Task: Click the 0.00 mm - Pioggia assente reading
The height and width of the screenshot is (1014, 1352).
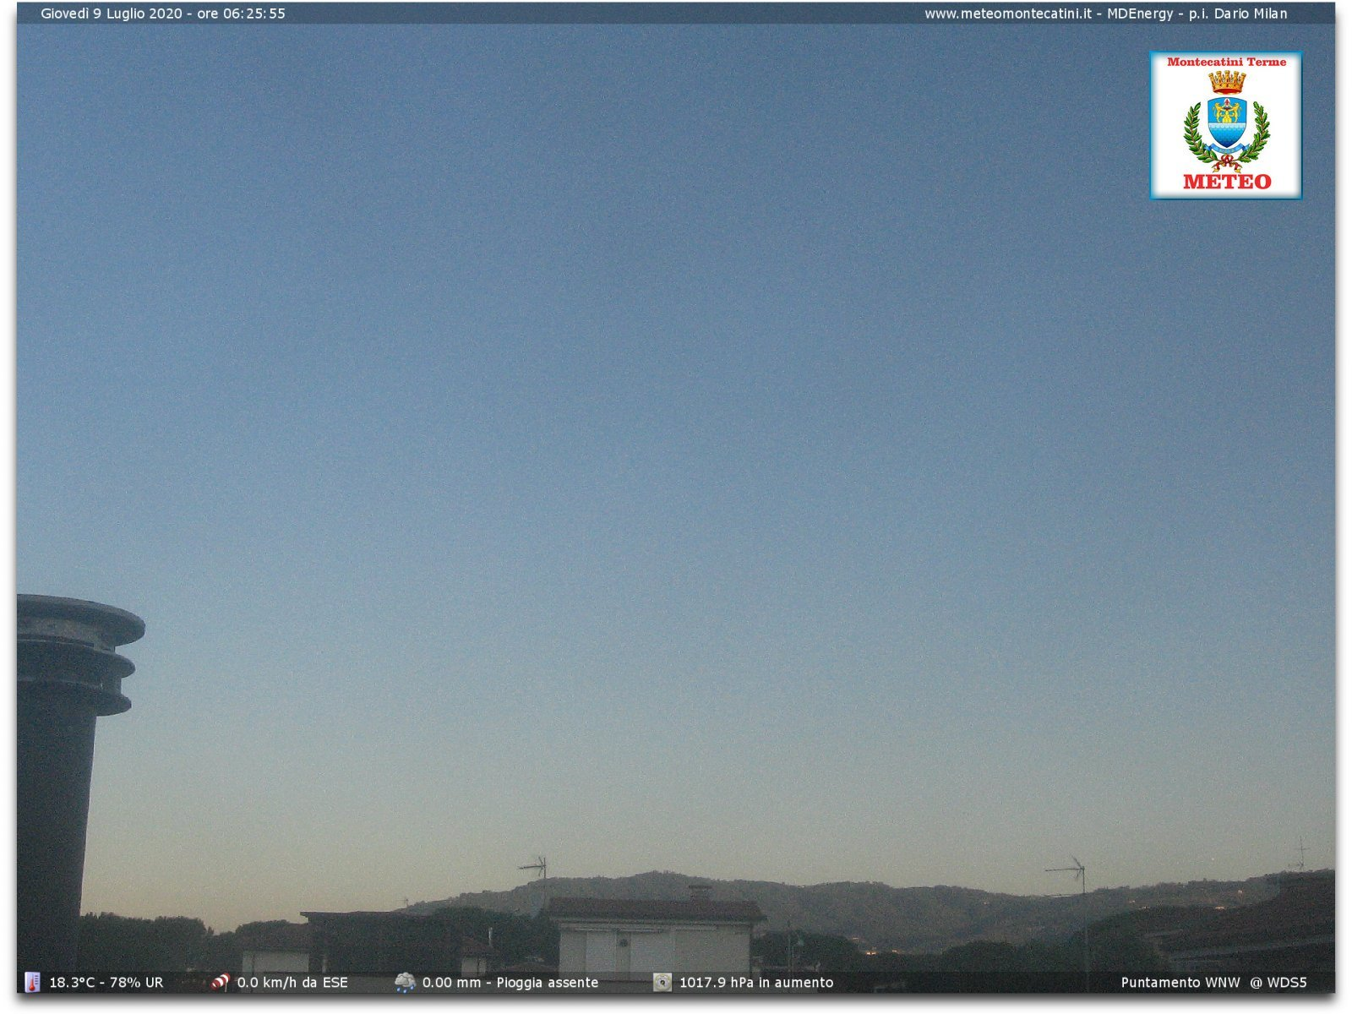Action: coord(510,983)
